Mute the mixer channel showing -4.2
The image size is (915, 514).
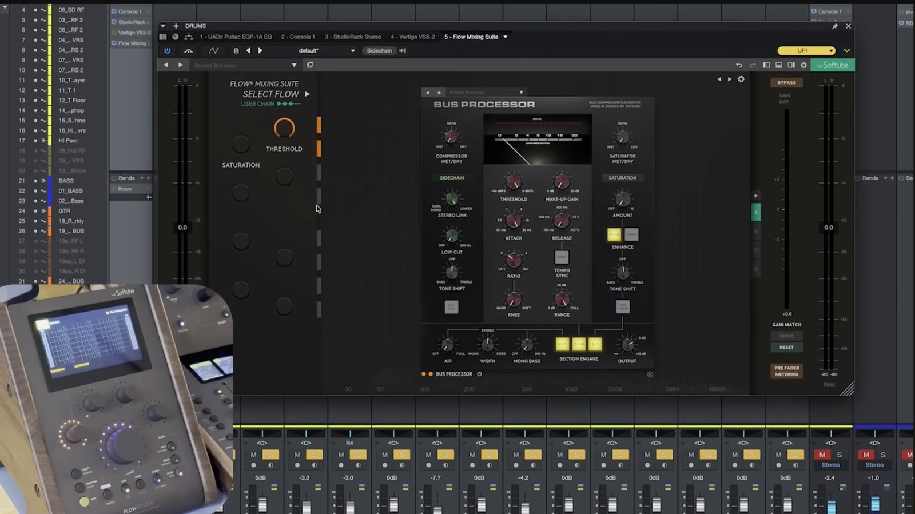(x=516, y=455)
